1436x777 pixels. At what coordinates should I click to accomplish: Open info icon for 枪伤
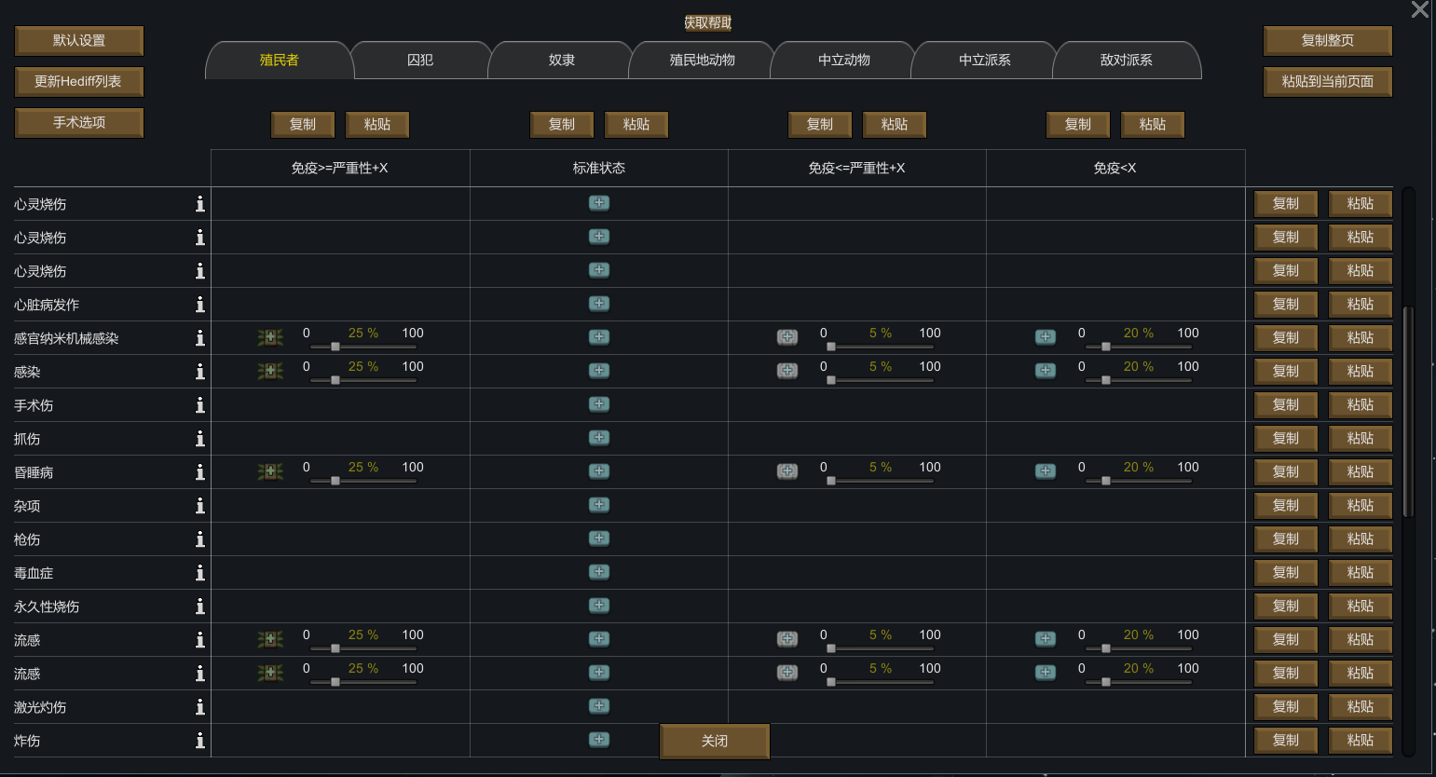(x=200, y=539)
